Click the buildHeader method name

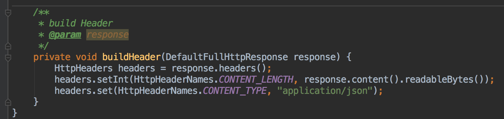pyautogui.click(x=132, y=57)
